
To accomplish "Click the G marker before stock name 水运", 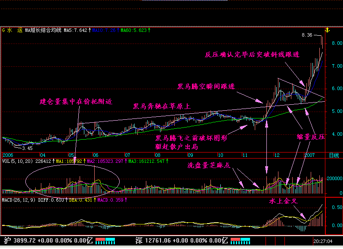I will pyautogui.click(x=3, y=31).
